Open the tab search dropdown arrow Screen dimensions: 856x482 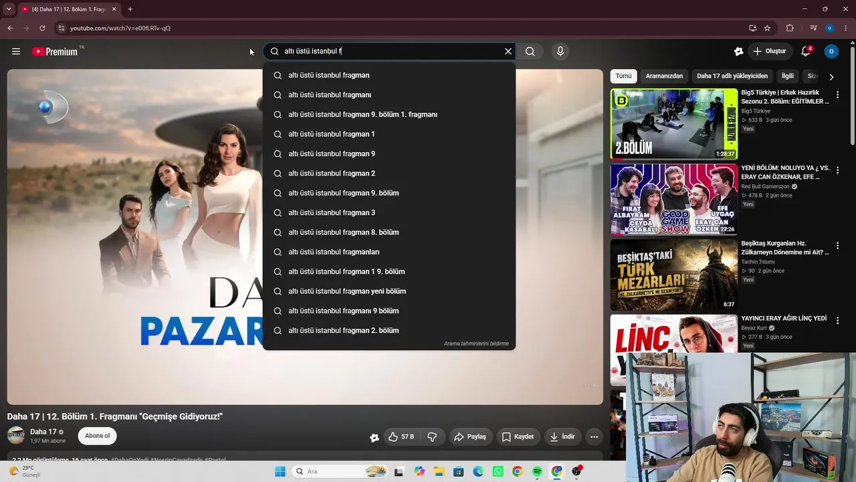tap(9, 9)
